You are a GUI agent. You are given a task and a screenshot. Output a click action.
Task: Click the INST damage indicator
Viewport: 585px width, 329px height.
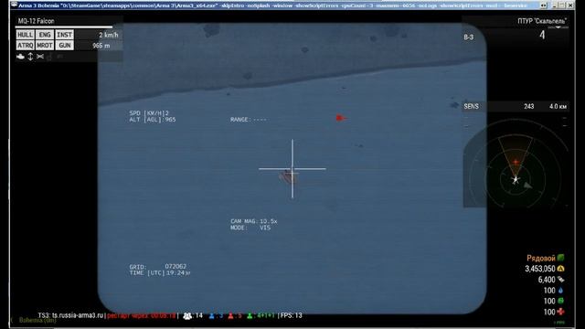[64, 35]
